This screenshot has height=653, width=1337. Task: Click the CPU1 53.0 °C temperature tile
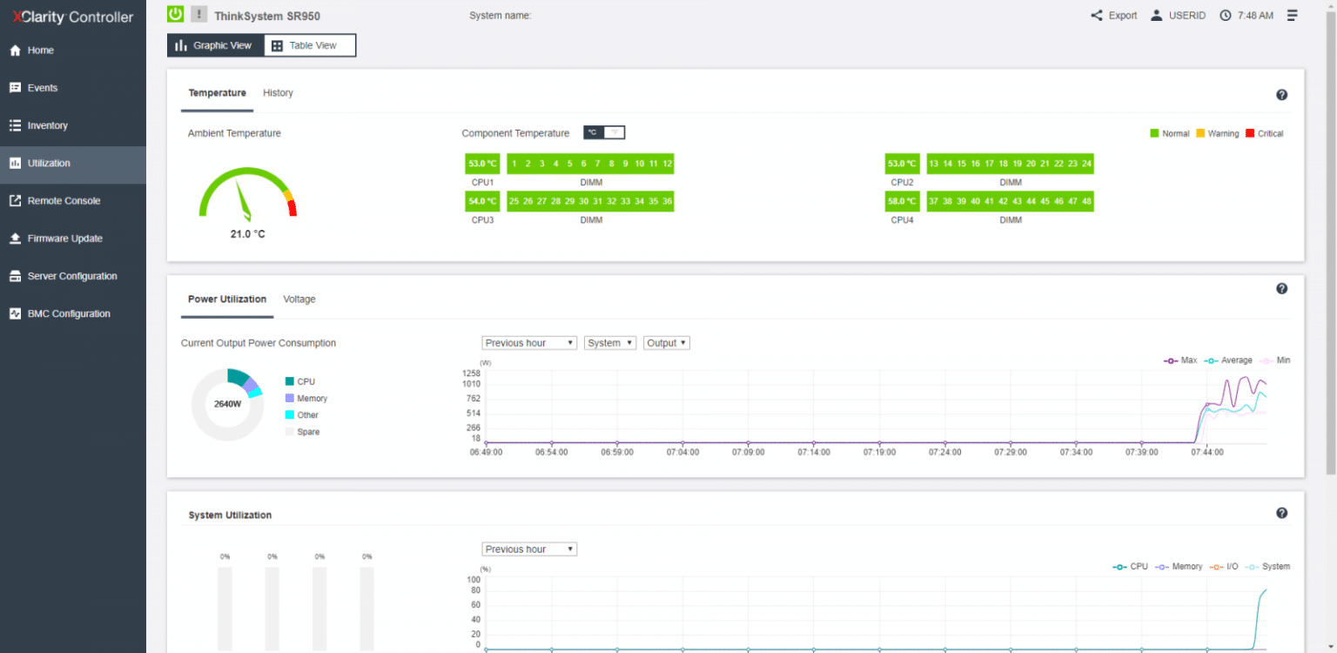482,164
